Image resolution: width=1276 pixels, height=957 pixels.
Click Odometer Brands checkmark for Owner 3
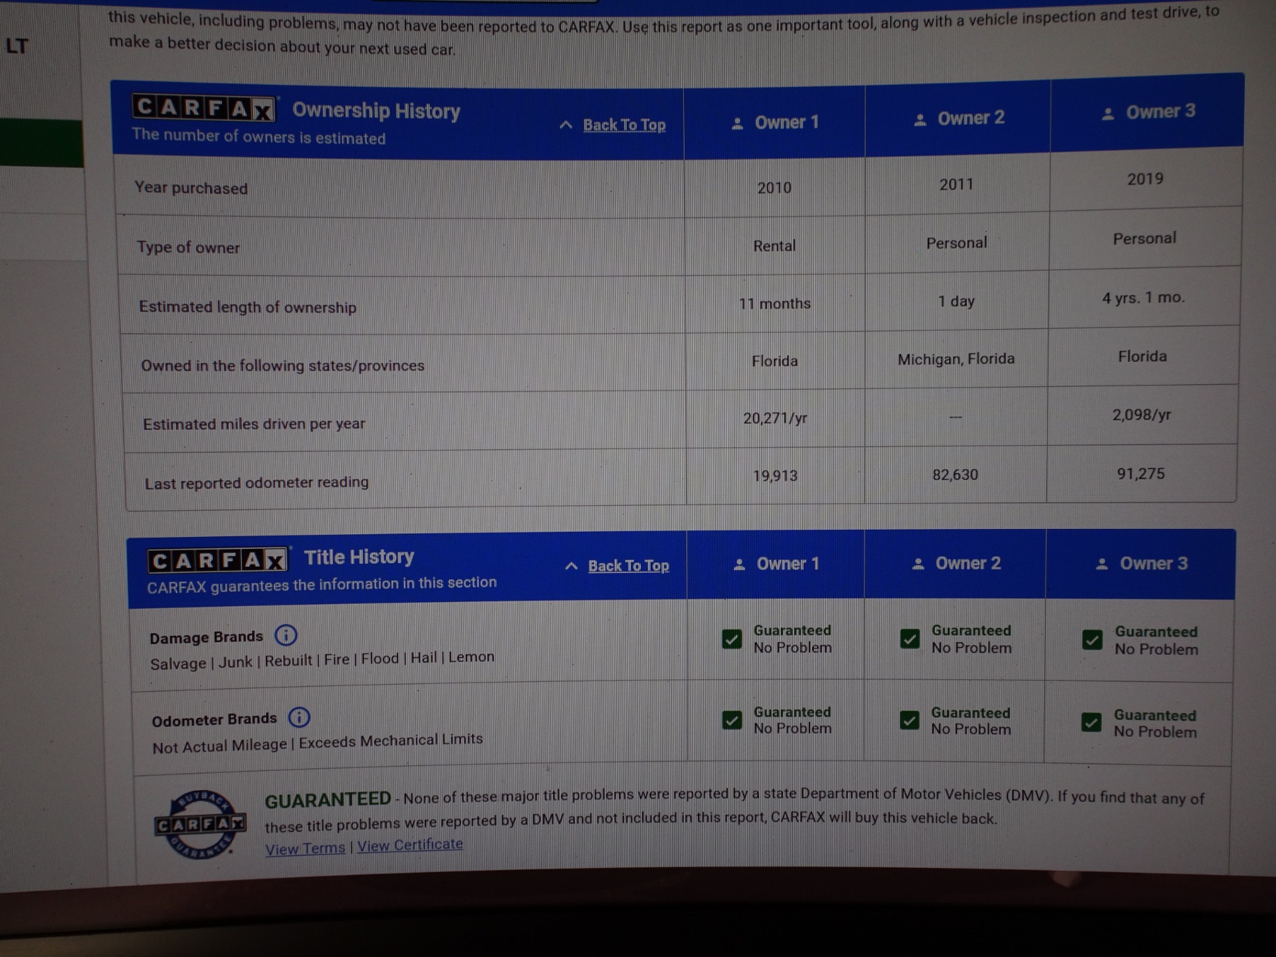[1091, 722]
